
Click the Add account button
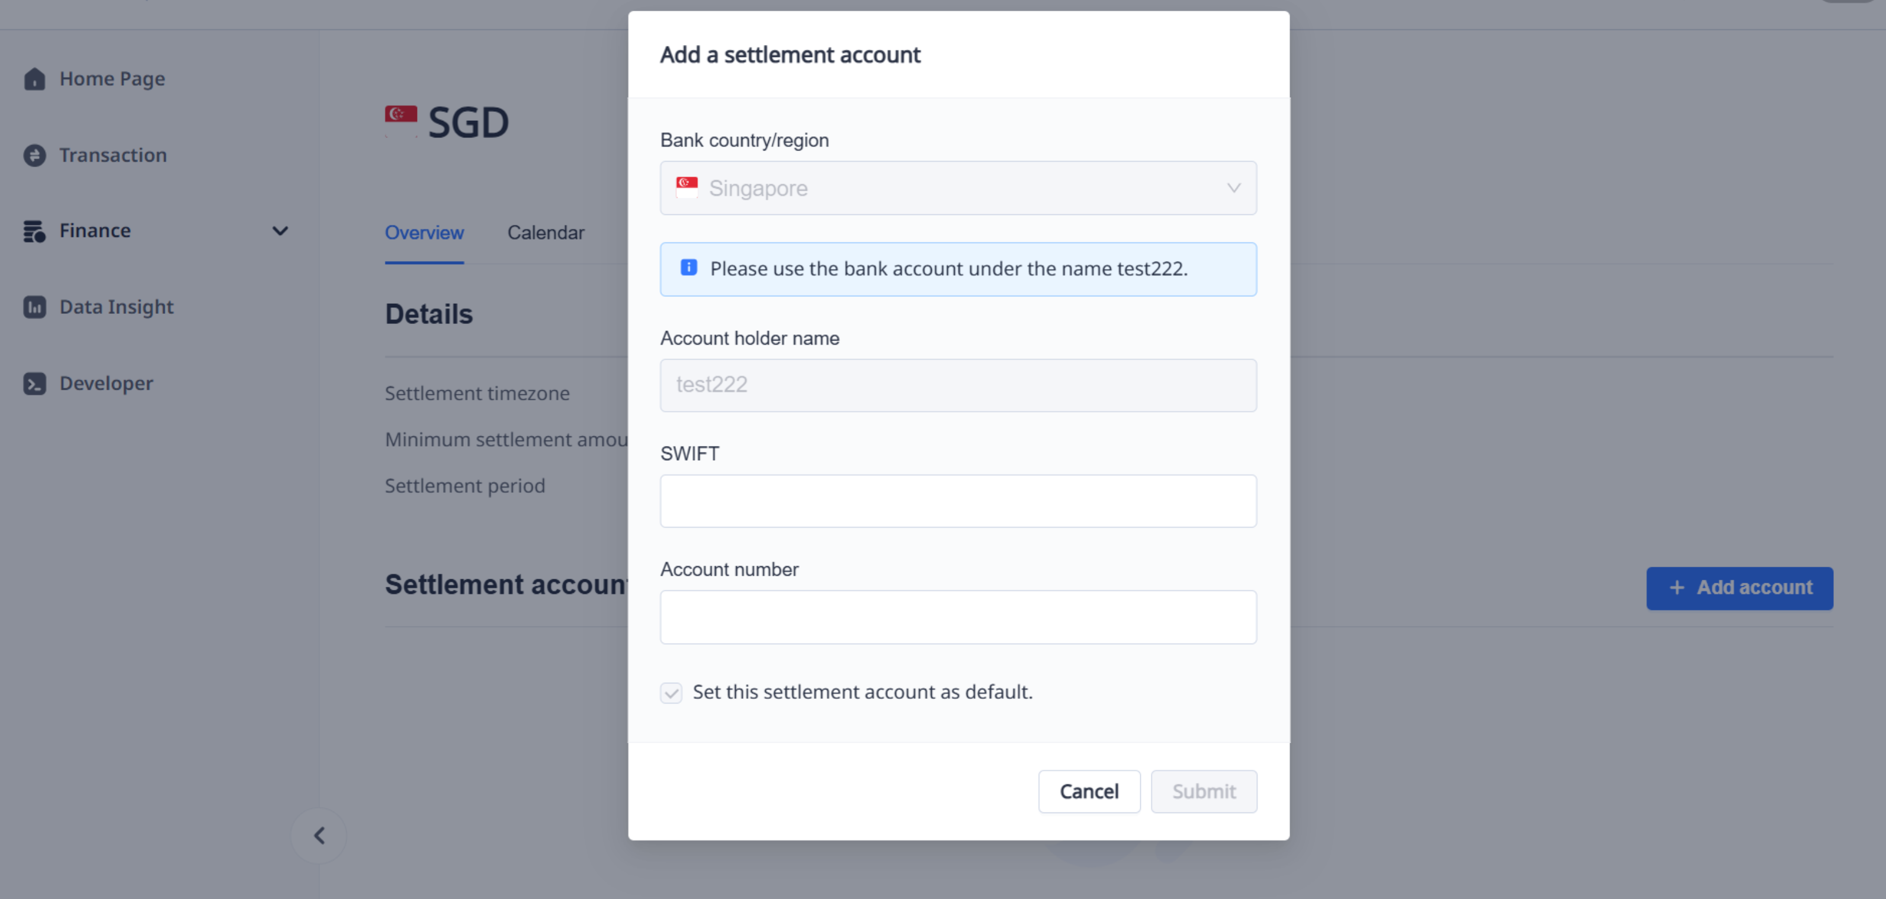(1740, 588)
